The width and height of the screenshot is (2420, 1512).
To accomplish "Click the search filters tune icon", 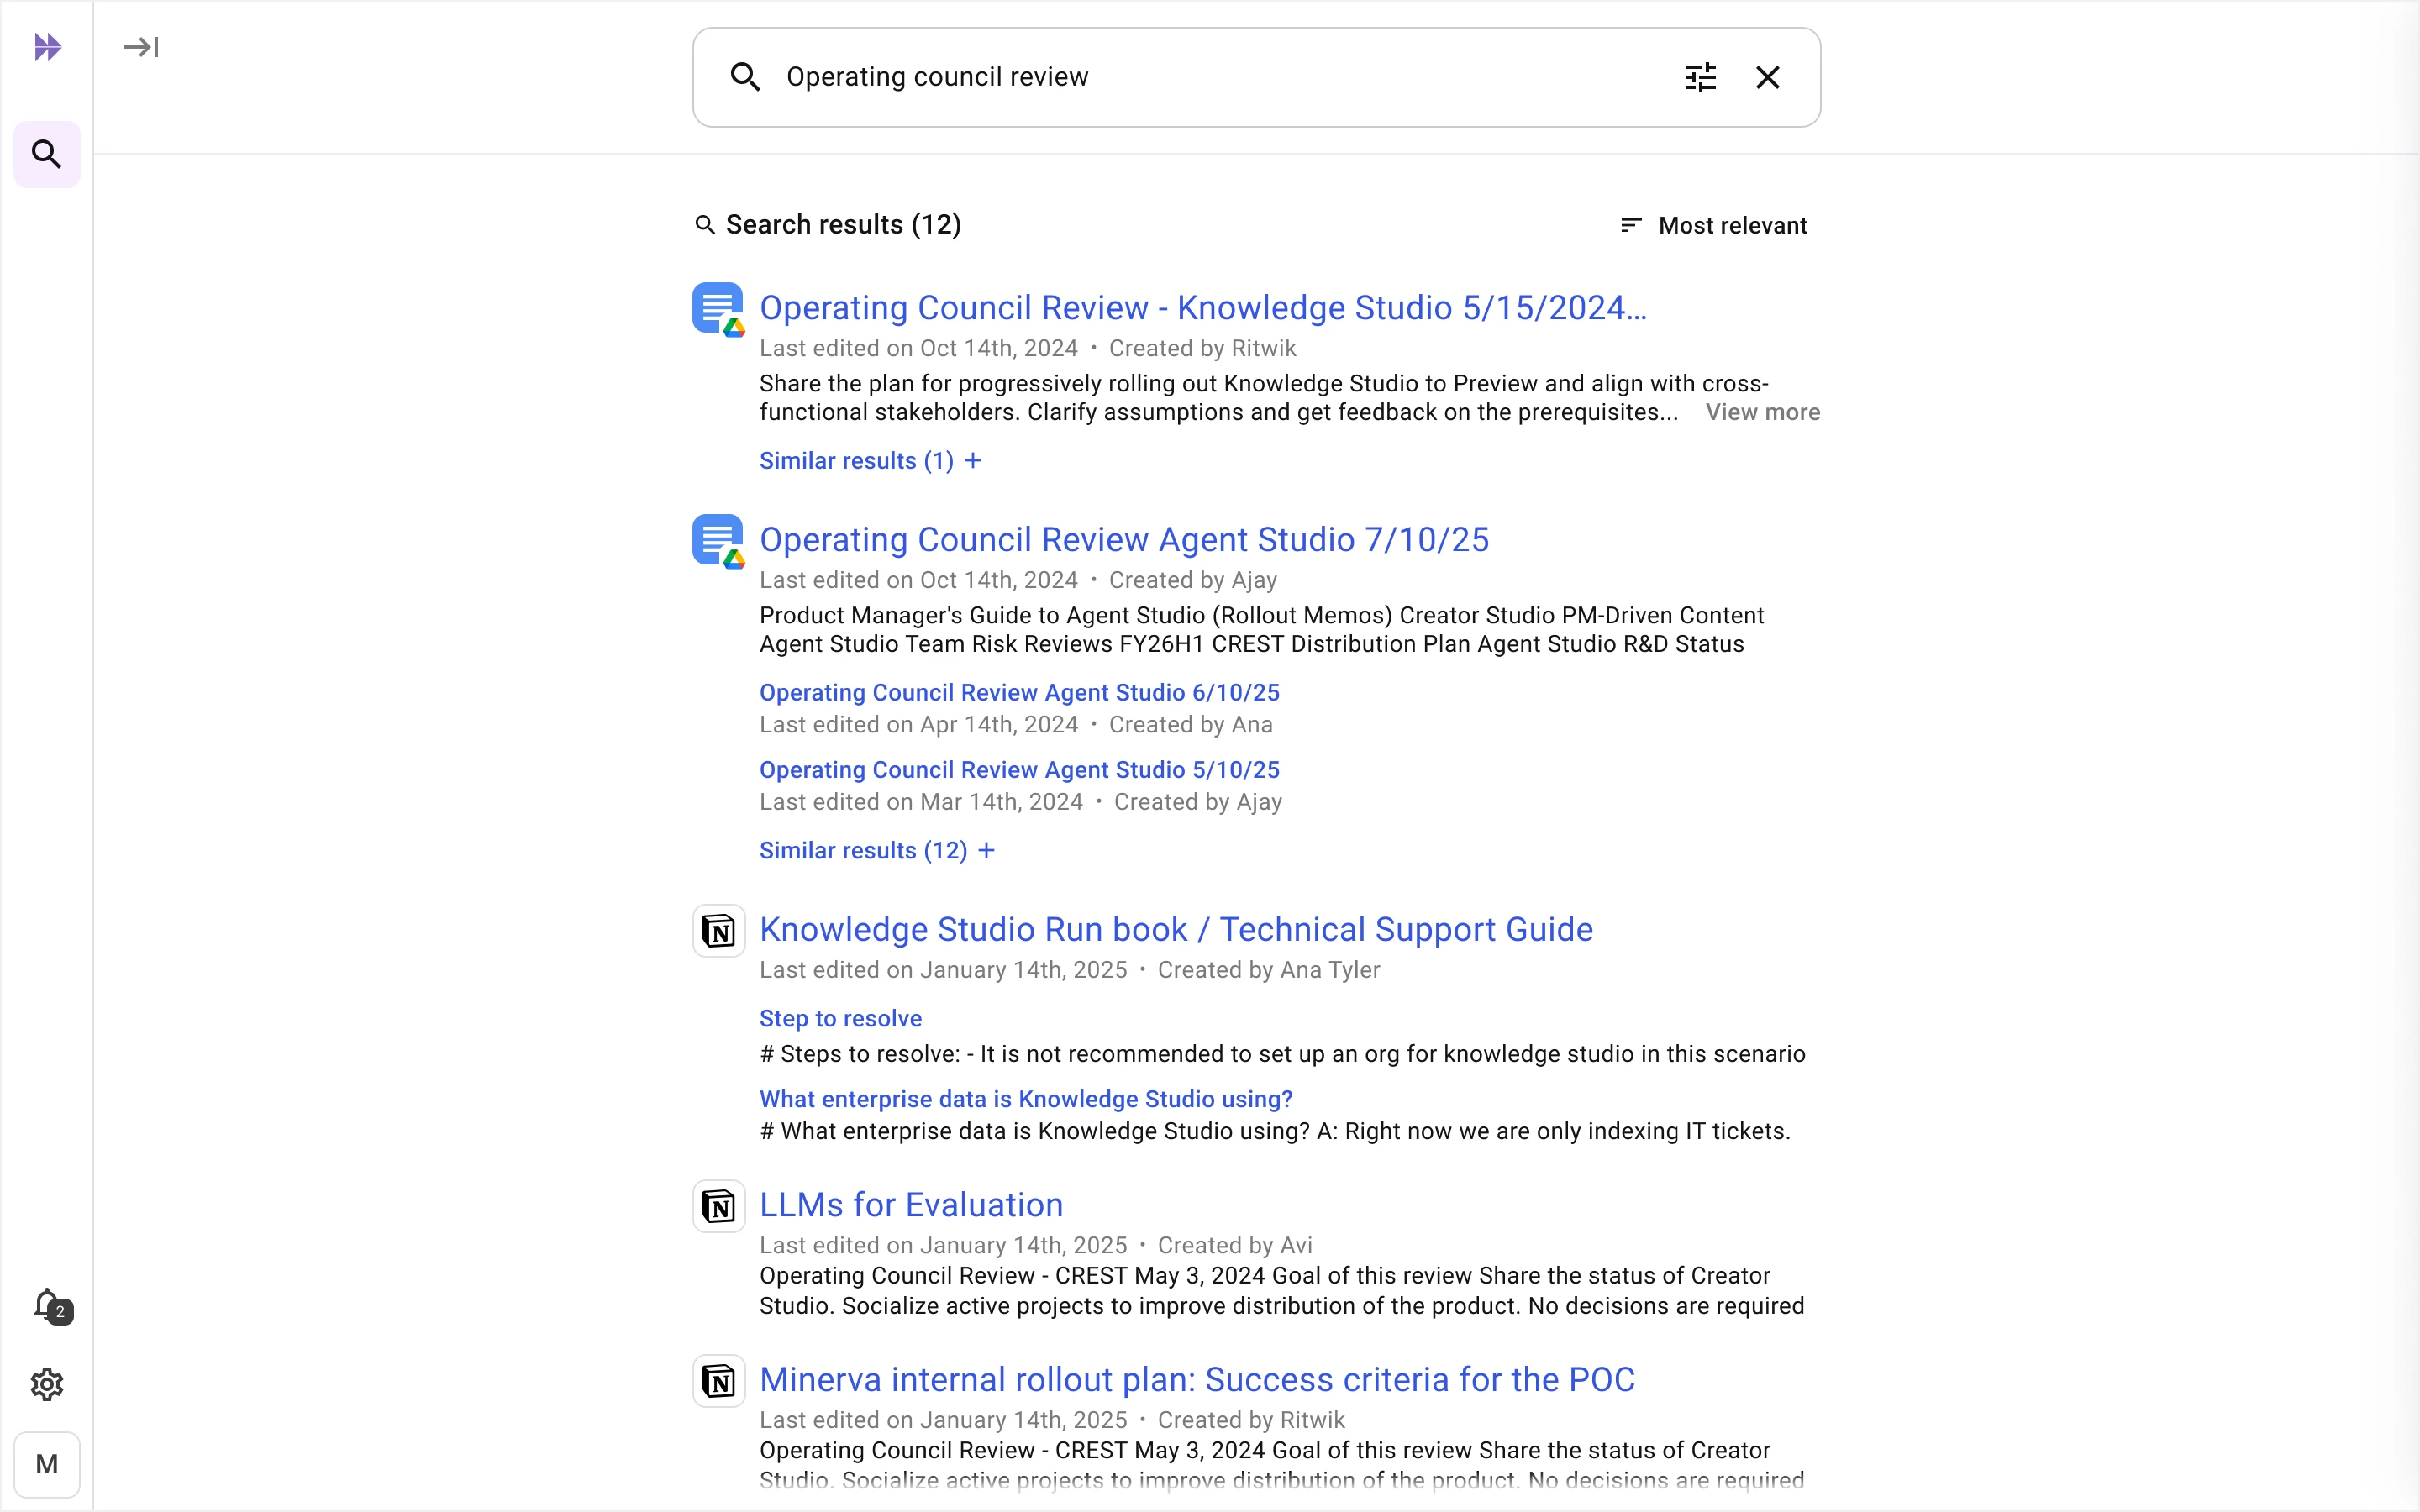I will point(1700,77).
